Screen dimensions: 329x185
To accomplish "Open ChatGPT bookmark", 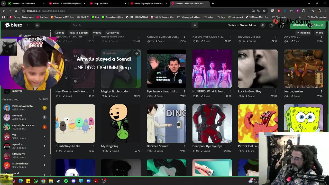I will click(83, 17).
